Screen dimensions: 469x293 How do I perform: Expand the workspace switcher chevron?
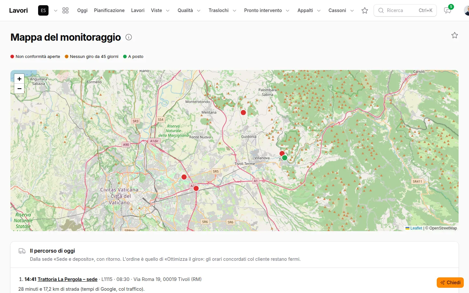tap(56, 10)
